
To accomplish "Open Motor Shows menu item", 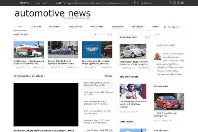I will click(x=118, y=27).
